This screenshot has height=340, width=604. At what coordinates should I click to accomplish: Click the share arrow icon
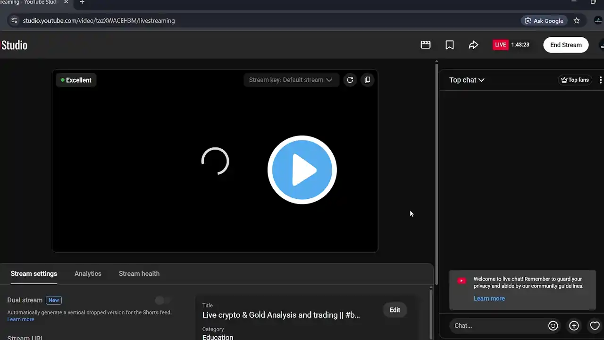pos(473,45)
